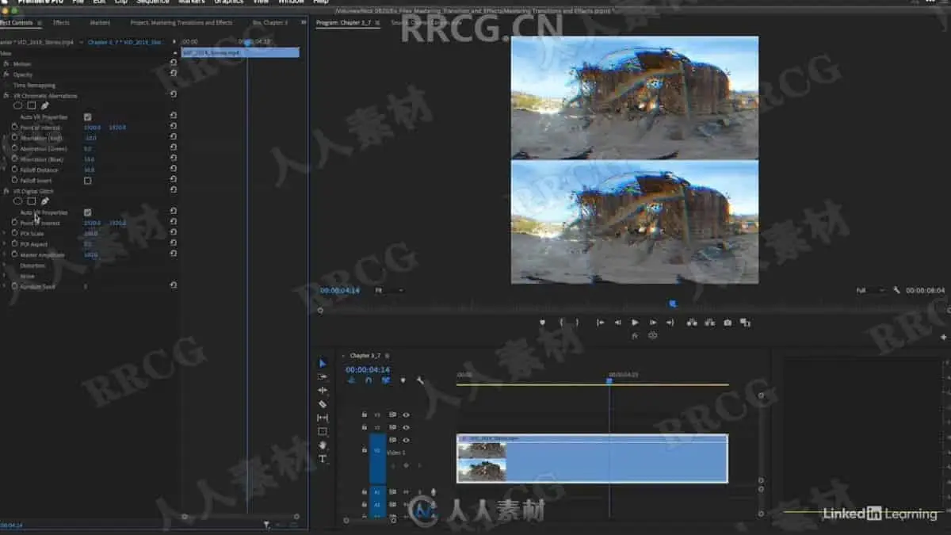Click the Extract button in Program monitor
The image size is (951, 535).
pyautogui.click(x=709, y=323)
